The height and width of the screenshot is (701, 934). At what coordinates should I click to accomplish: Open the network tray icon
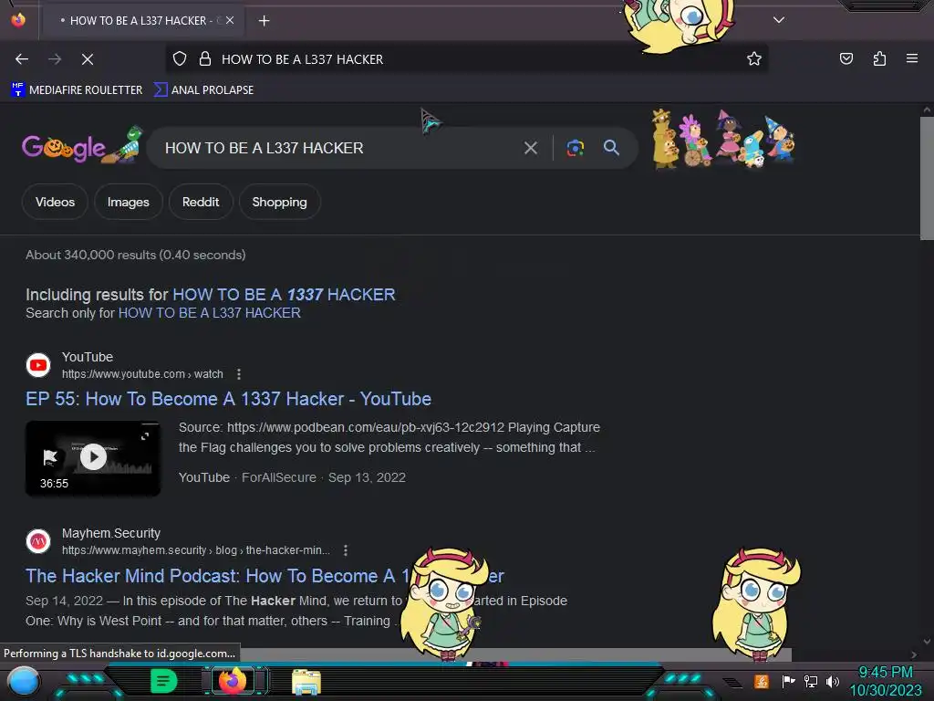click(x=811, y=681)
